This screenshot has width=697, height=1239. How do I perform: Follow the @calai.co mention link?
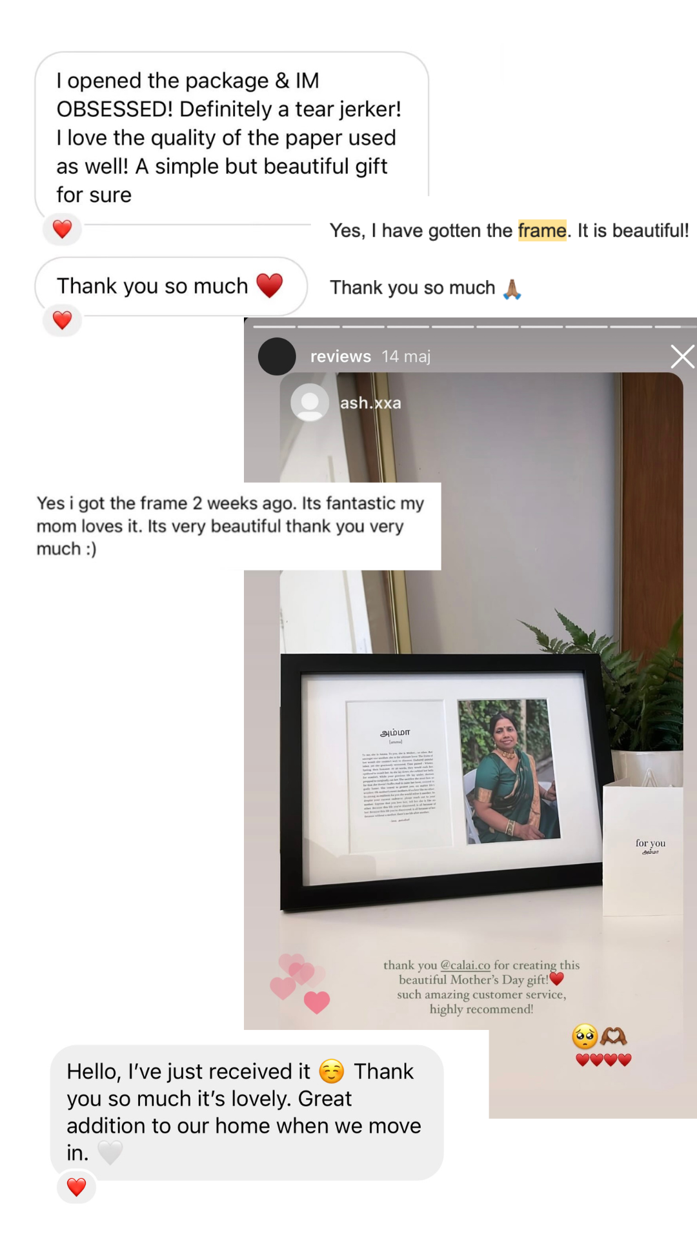pyautogui.click(x=465, y=965)
